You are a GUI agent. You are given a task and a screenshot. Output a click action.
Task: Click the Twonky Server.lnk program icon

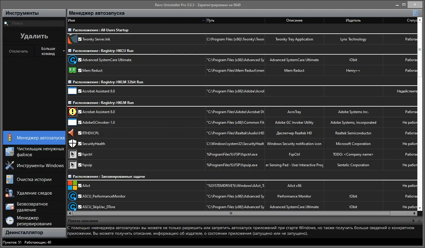[x=72, y=39]
